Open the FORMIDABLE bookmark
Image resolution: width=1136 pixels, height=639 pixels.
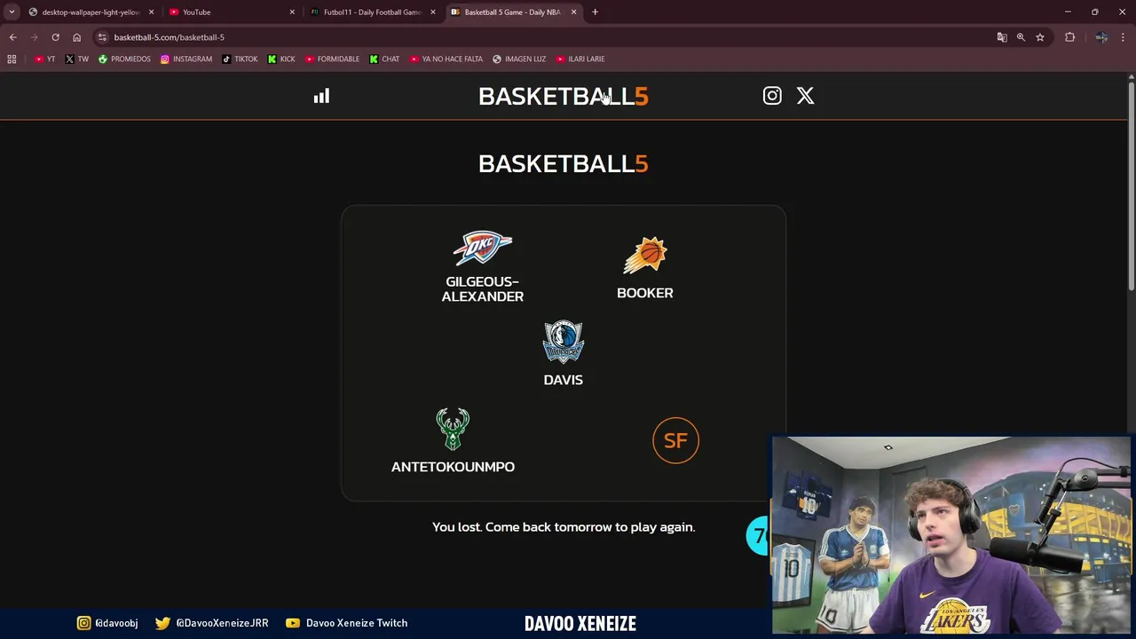(x=332, y=59)
